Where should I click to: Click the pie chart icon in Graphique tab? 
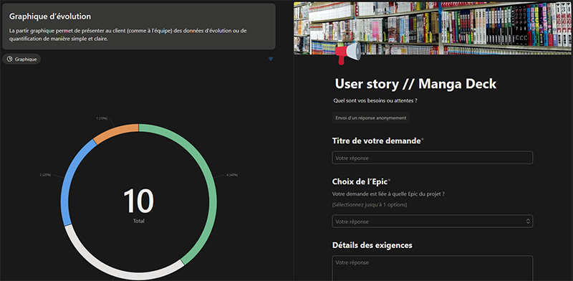10,59
